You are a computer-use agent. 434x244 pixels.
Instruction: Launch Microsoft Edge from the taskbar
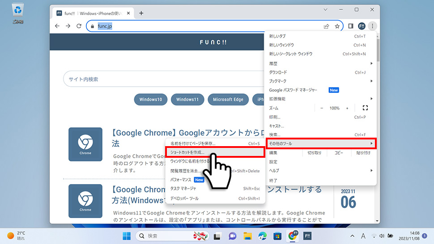[x=262, y=236]
